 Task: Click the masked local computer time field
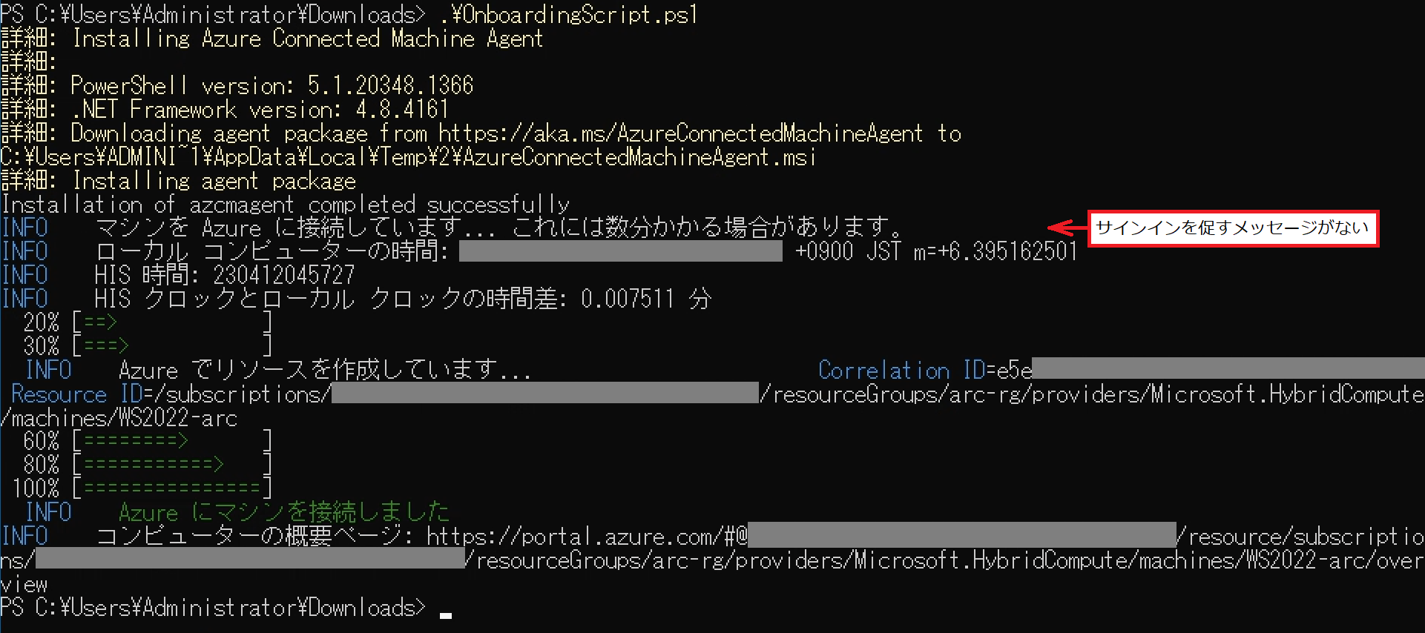coord(620,251)
